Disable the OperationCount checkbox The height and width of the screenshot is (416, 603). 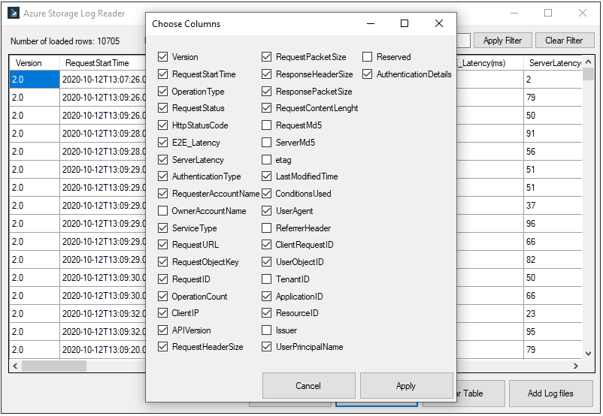[x=162, y=297]
